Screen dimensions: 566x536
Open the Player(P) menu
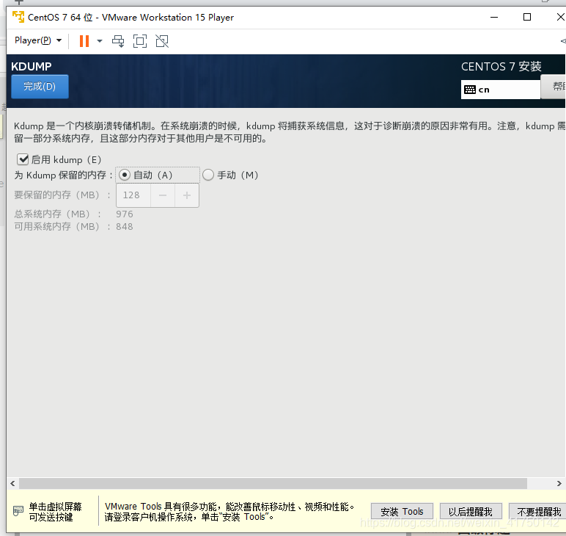click(38, 40)
